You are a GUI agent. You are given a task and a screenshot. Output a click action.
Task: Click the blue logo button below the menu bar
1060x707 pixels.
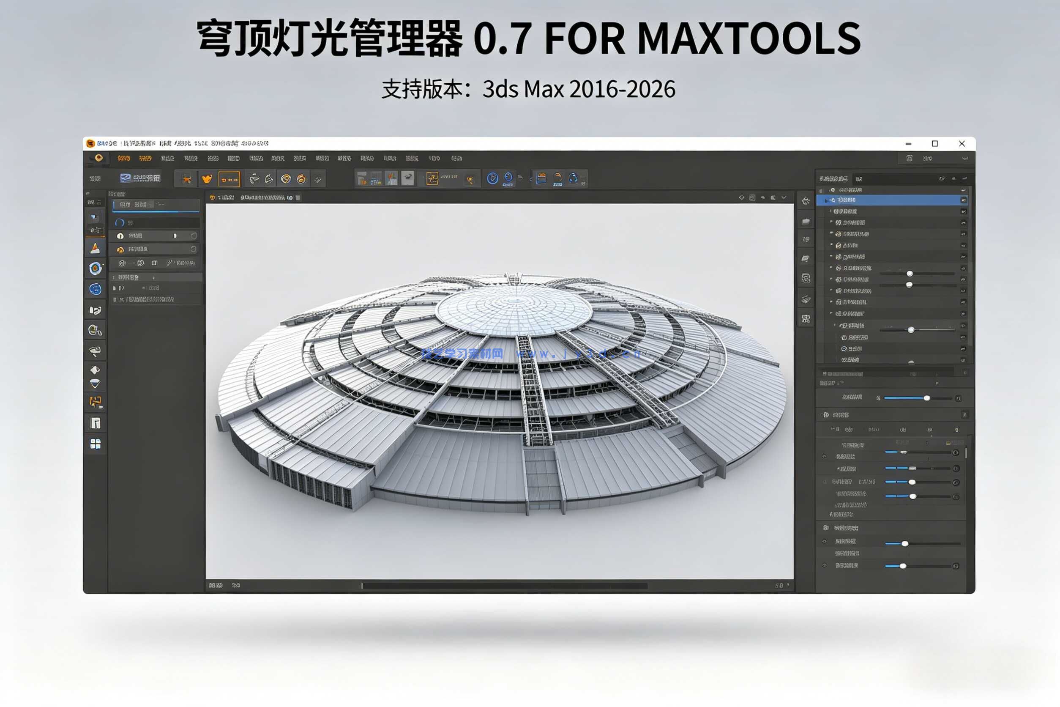140,178
